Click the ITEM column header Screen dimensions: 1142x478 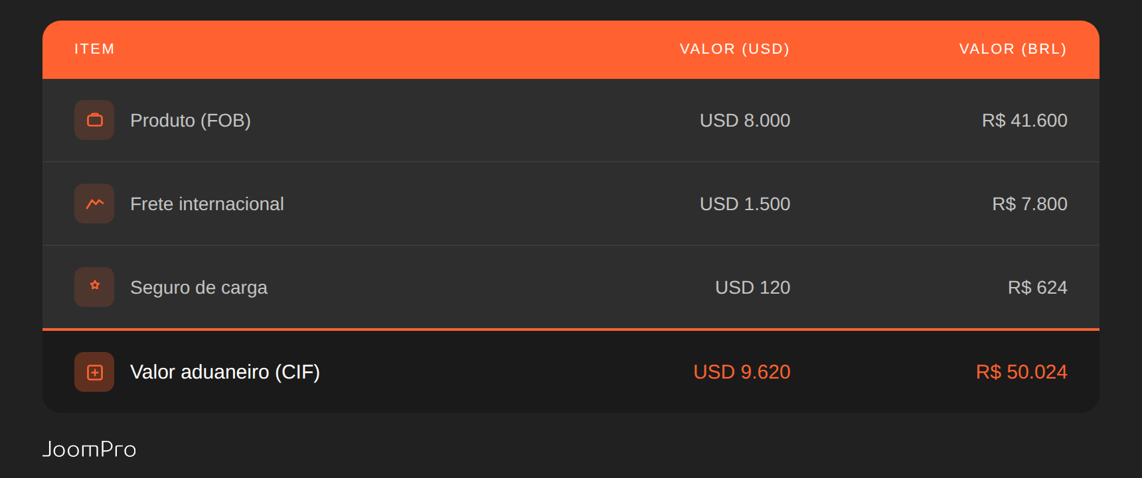[94, 49]
